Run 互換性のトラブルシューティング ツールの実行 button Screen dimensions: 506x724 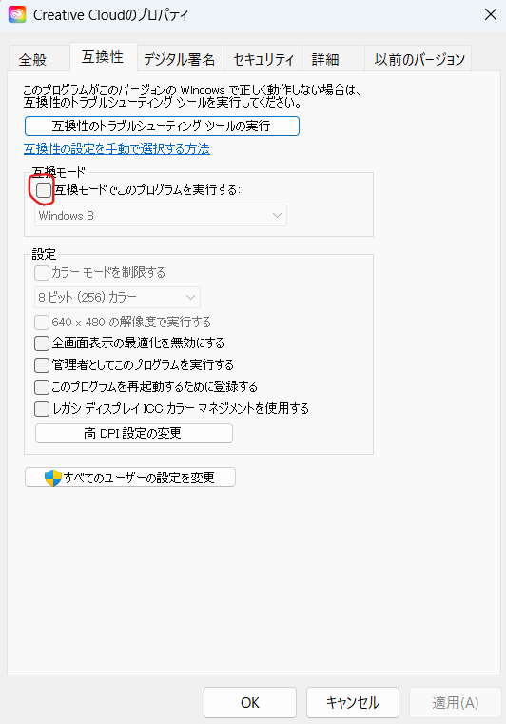(162, 126)
